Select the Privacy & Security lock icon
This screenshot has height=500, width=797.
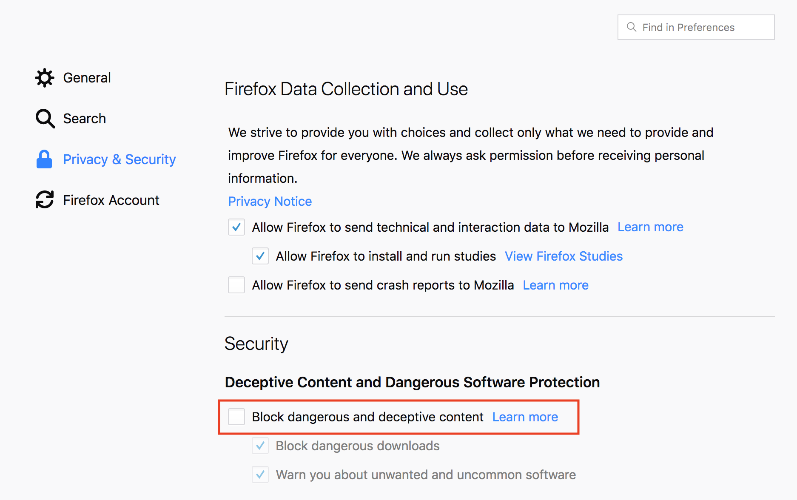(x=44, y=159)
